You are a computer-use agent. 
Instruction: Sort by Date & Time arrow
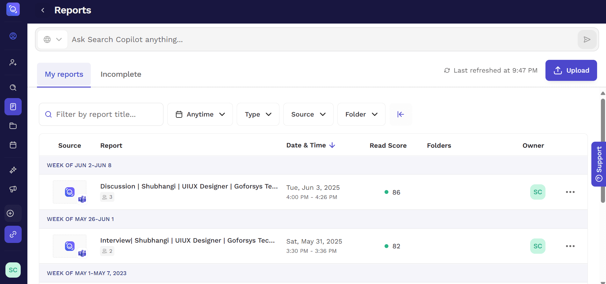[x=332, y=145]
